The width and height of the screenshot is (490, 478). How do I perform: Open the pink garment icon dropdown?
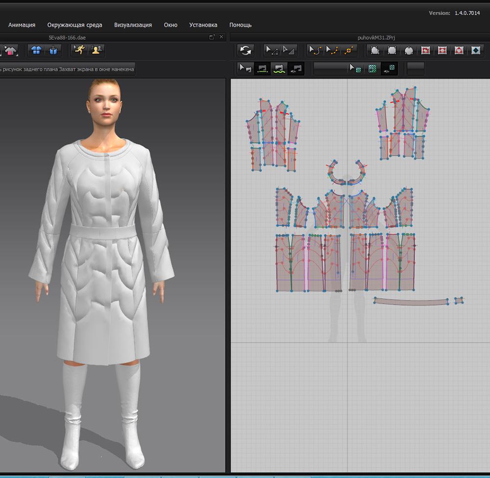(x=10, y=50)
